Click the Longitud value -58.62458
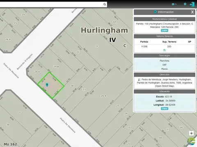 click(x=170, y=105)
